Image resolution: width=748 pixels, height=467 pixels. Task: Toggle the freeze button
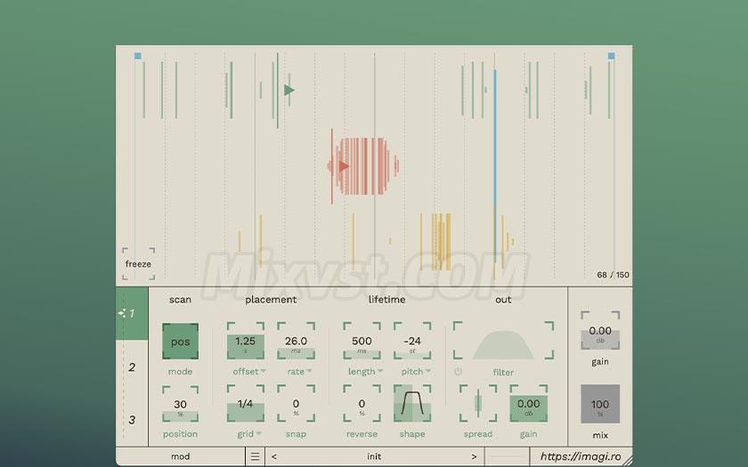pyautogui.click(x=138, y=263)
